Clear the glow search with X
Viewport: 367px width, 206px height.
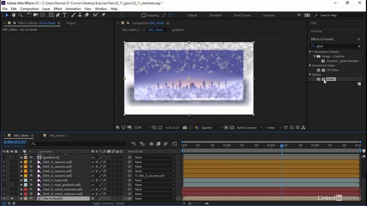tap(360, 46)
